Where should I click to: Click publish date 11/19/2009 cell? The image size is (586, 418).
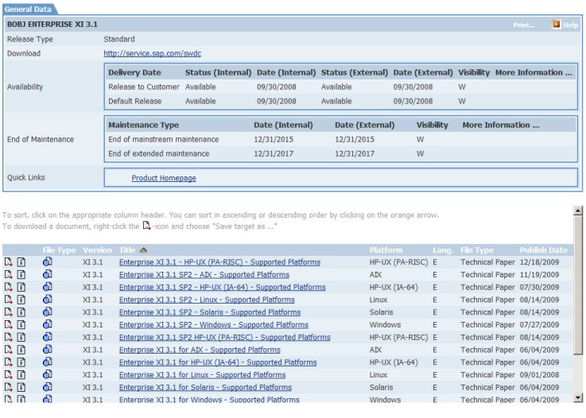click(x=539, y=274)
